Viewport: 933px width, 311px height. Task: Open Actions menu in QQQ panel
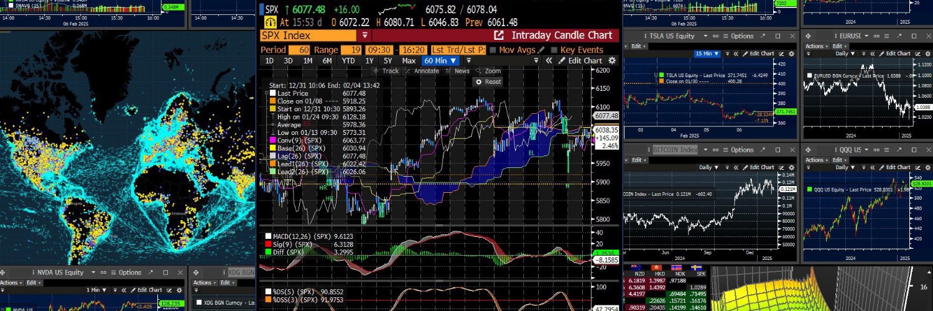coord(817,160)
